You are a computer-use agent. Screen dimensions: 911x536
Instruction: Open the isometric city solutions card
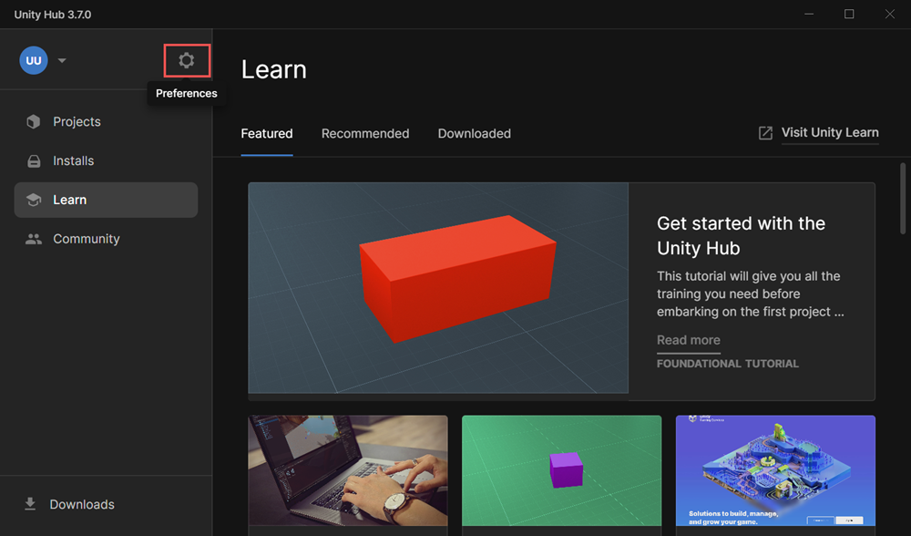point(775,471)
